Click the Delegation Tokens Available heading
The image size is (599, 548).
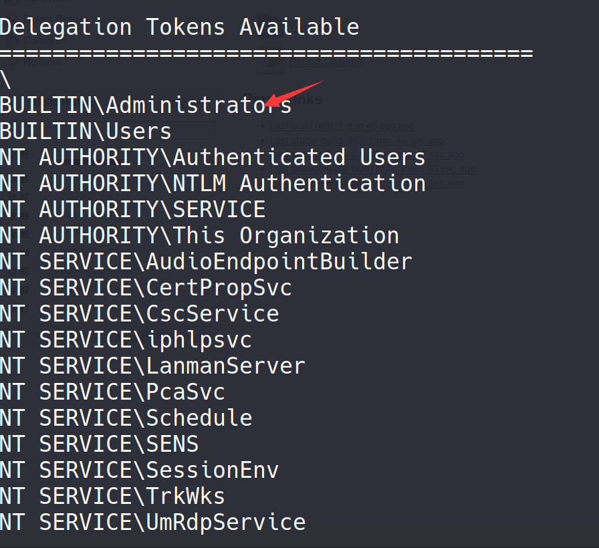[179, 27]
